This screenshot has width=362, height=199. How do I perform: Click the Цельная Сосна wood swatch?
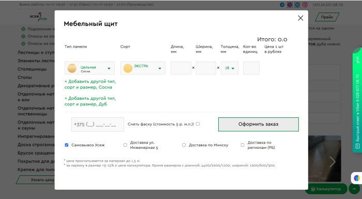coord(72,68)
